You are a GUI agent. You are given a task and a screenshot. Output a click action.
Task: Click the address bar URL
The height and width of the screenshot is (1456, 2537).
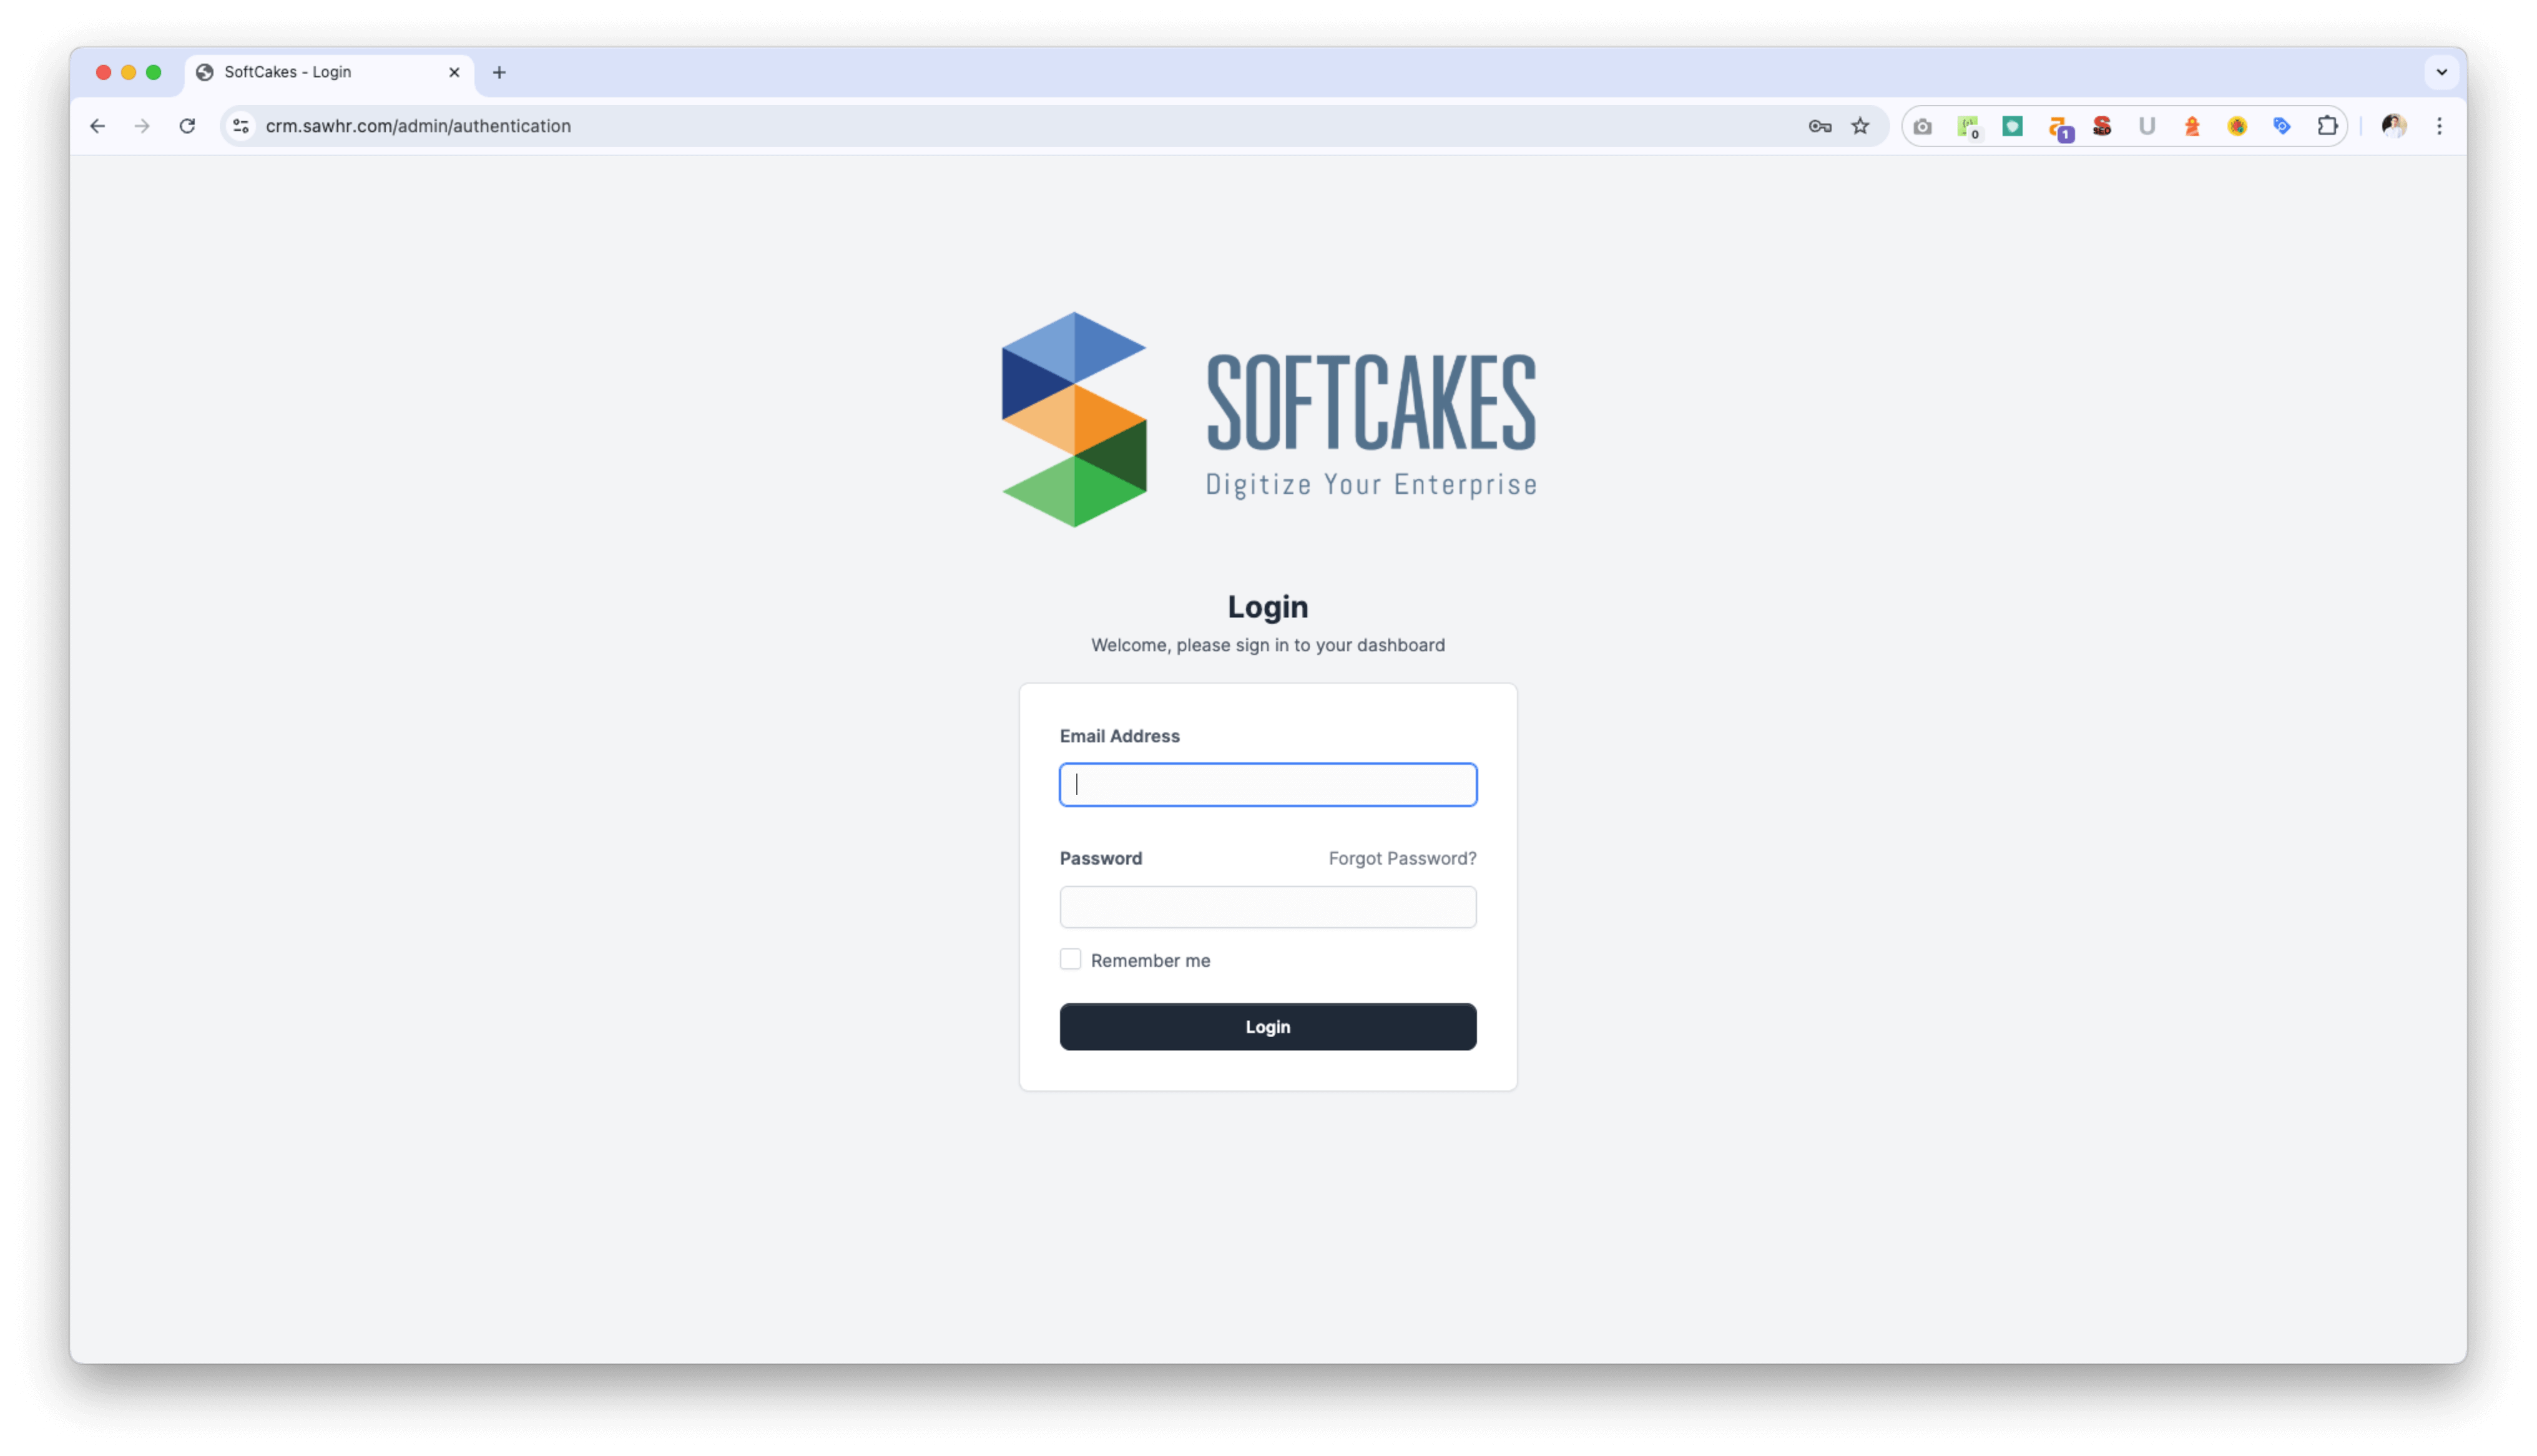coord(418,126)
